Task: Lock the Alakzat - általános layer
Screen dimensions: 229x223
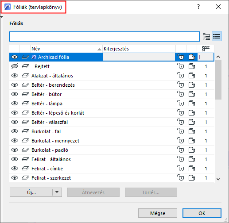Action: click(181, 76)
